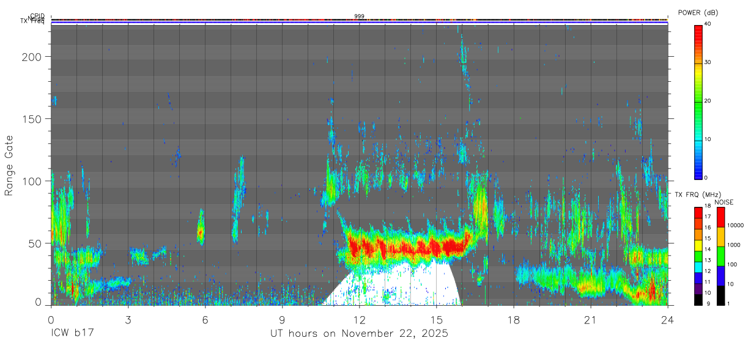This screenshot has height=346, width=751.
Task: Click the NOISE legend title
Action: (723, 202)
